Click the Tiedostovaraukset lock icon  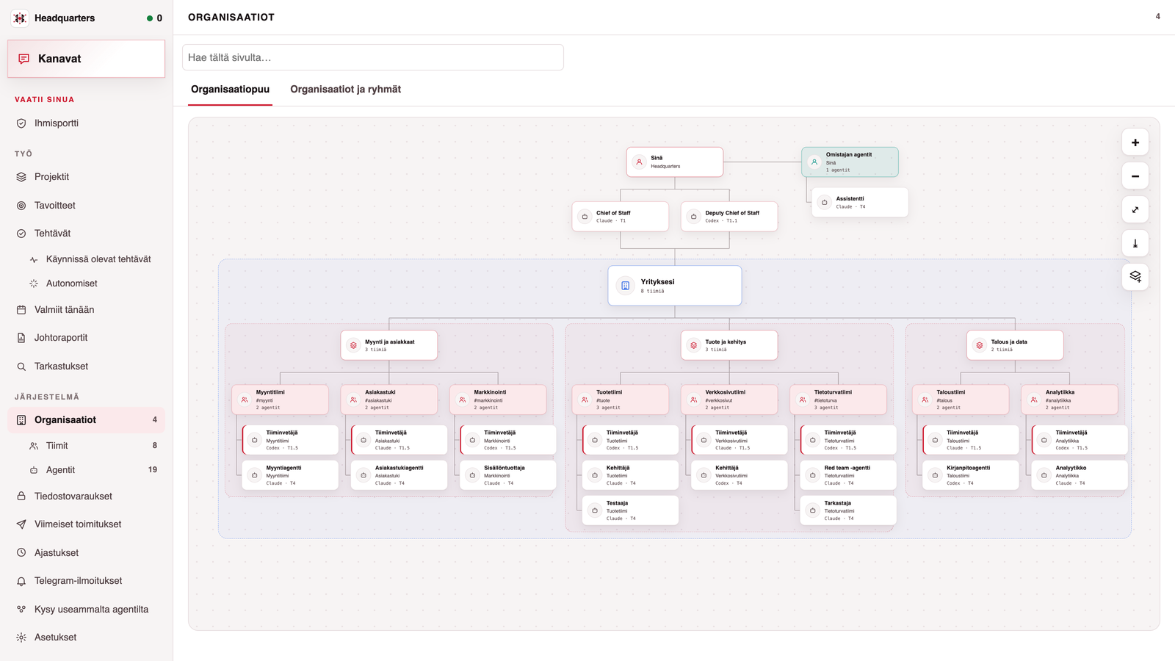21,496
